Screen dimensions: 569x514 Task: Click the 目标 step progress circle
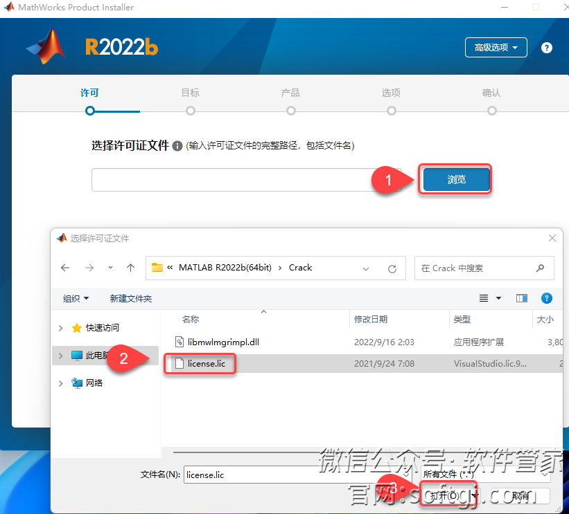(x=191, y=111)
